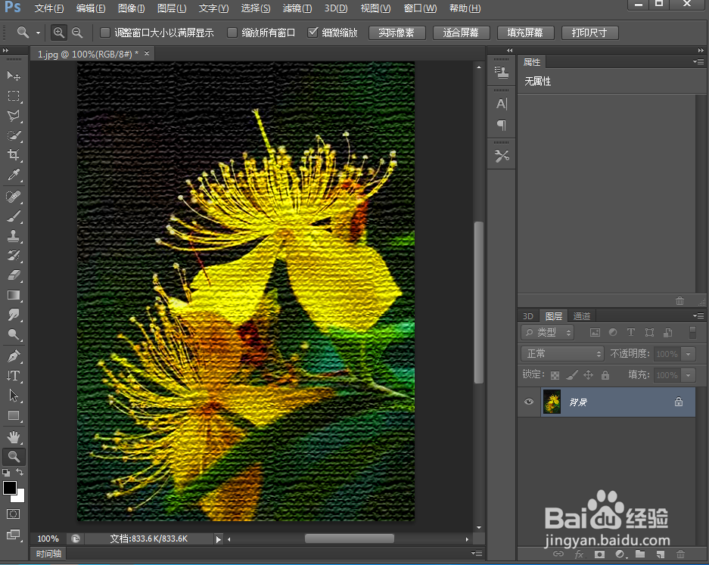Click Zoom In mode in options bar

pyautogui.click(x=59, y=33)
